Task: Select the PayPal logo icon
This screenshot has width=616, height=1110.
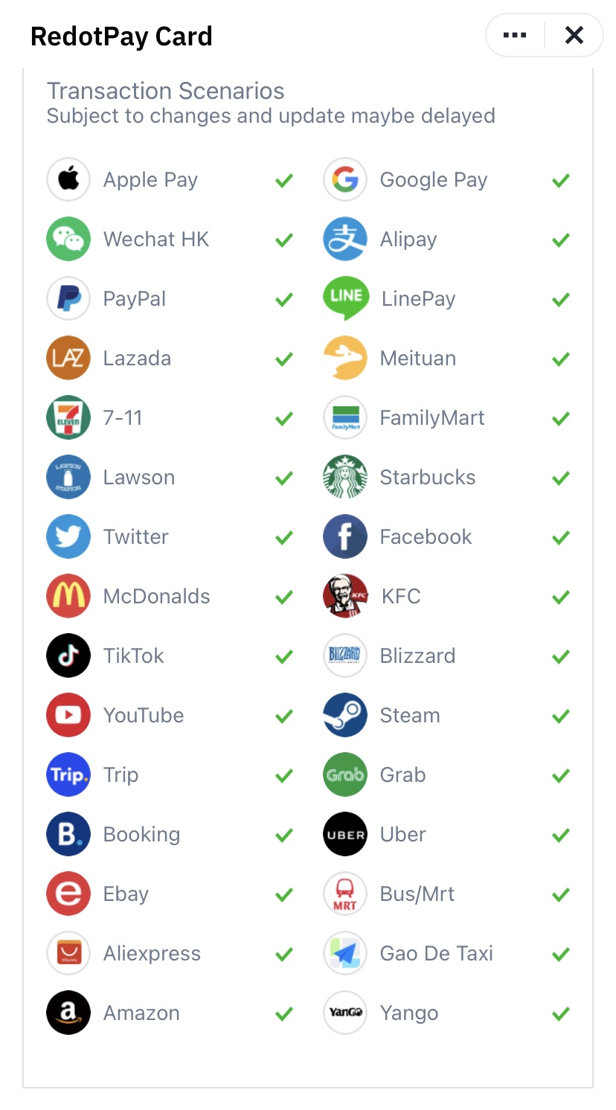Action: coord(68,298)
